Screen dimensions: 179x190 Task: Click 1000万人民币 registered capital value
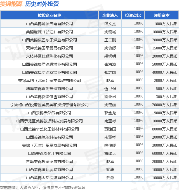point(166,24)
